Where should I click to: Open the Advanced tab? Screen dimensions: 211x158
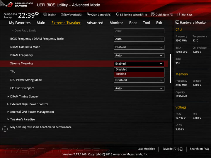[95, 23]
